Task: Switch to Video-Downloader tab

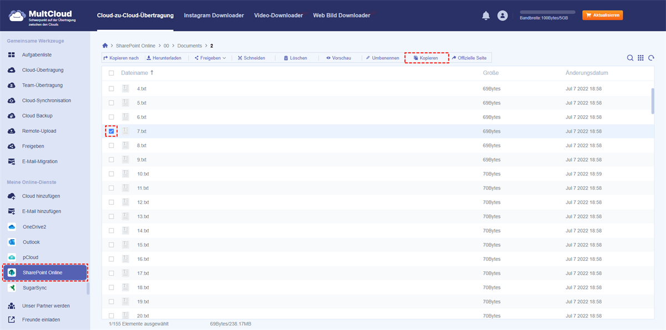Action: 278,16
